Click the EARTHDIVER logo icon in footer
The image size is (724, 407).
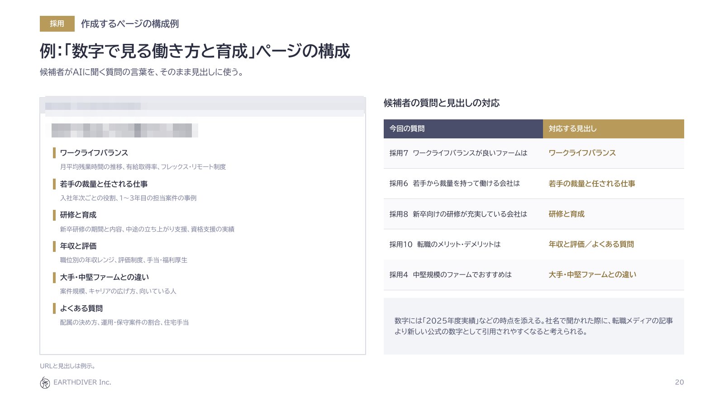coord(45,383)
